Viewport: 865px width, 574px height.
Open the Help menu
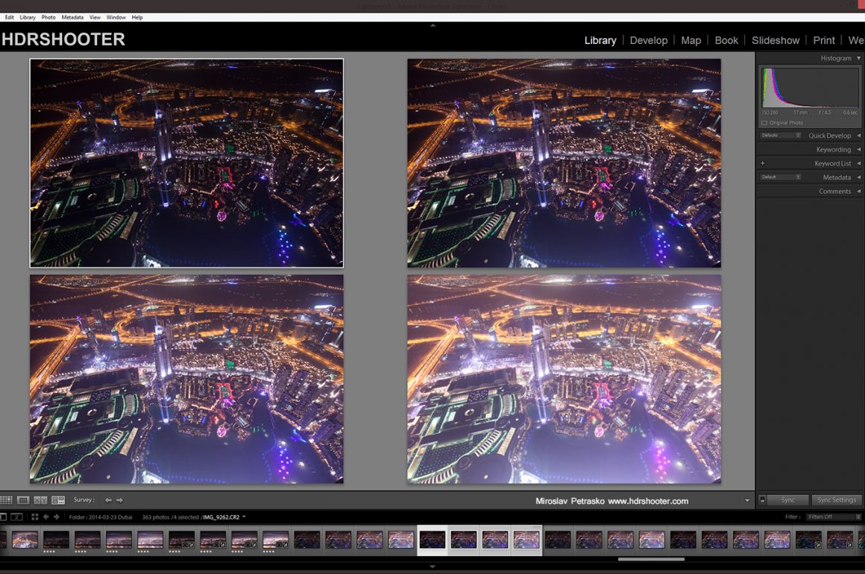coord(137,17)
